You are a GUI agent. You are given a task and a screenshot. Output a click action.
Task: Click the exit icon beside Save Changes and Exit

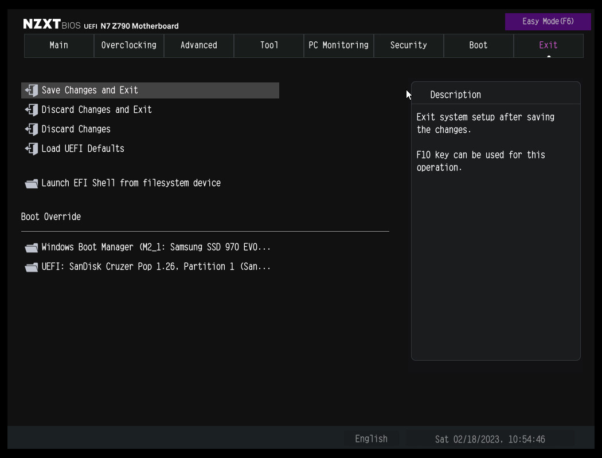click(x=32, y=90)
